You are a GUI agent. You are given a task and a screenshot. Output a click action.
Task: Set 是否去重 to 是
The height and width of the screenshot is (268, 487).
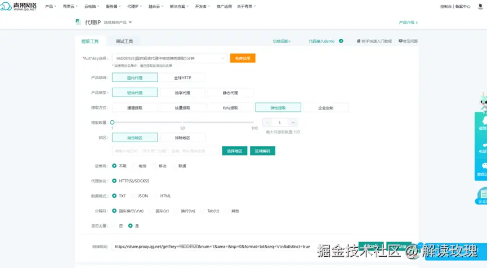131,226
